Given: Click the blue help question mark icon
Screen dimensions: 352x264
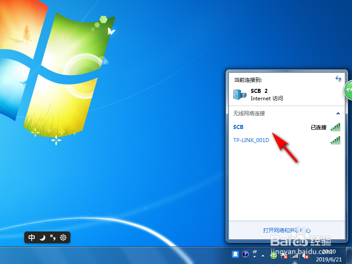Looking at the screenshot, I should point(245,254).
